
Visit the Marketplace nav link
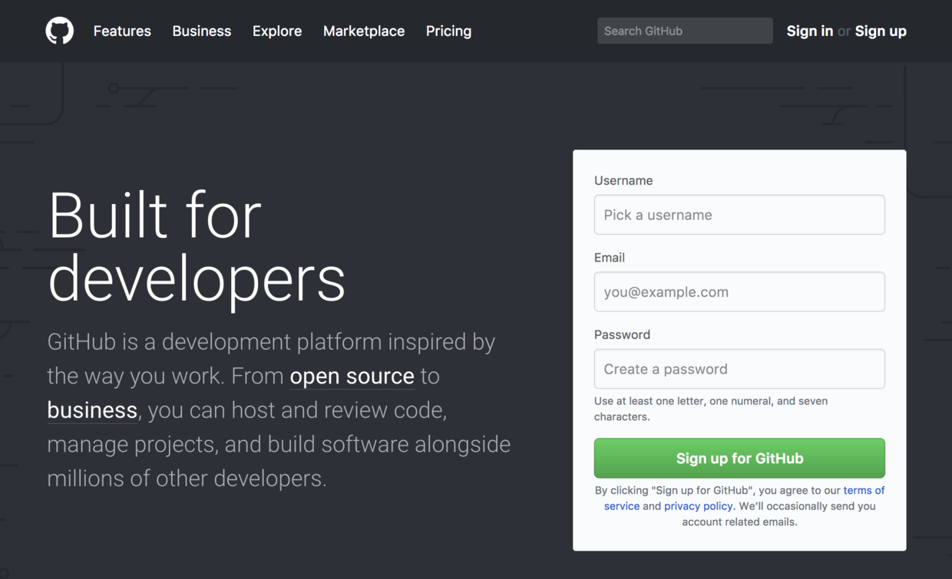point(364,31)
